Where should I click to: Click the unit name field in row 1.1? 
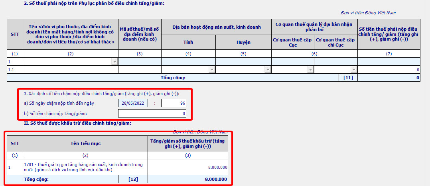pyautogui.click(x=71, y=70)
